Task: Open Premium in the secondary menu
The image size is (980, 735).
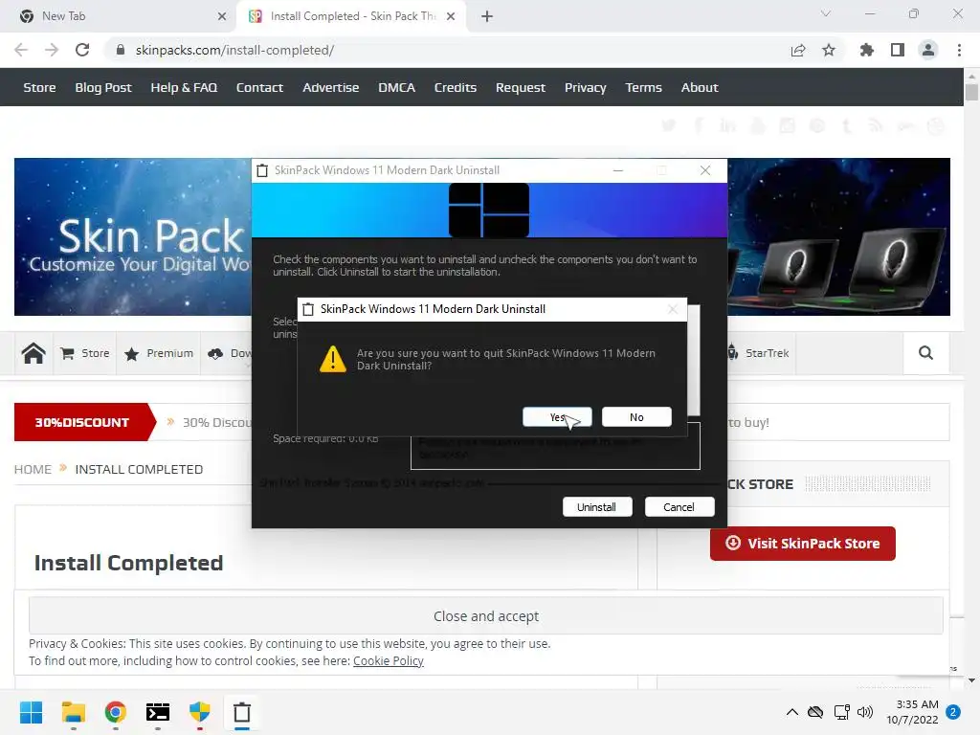Action: click(x=159, y=353)
